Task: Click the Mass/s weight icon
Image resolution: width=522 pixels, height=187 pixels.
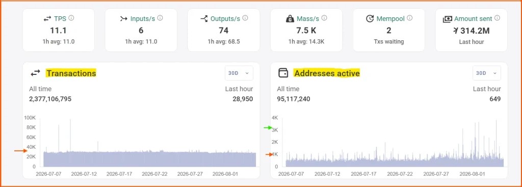Action: (x=290, y=19)
